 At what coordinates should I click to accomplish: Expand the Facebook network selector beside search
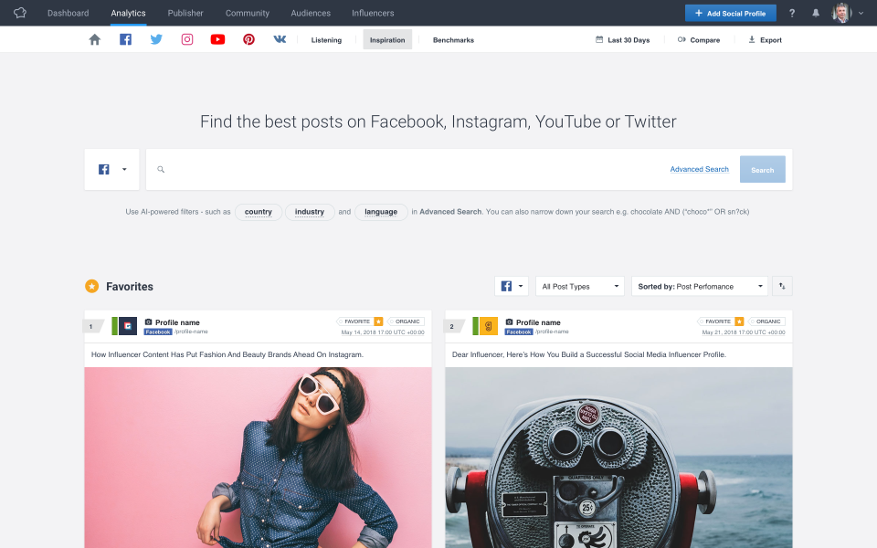tap(111, 170)
